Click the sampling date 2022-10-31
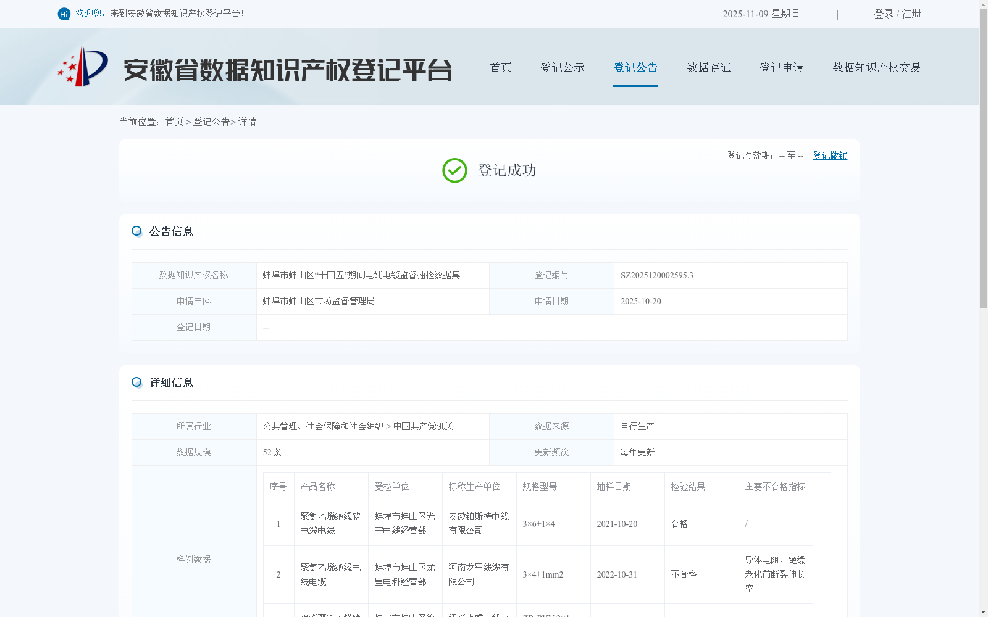This screenshot has height=617, width=988. (x=617, y=575)
